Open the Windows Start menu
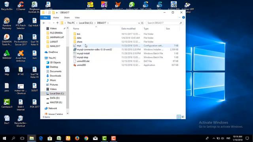The image size is (253, 142). tap(4, 138)
